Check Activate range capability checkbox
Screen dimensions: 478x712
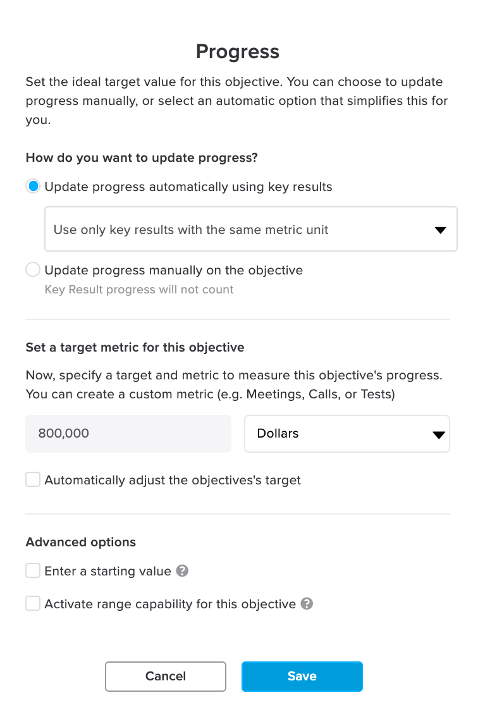coord(33,603)
